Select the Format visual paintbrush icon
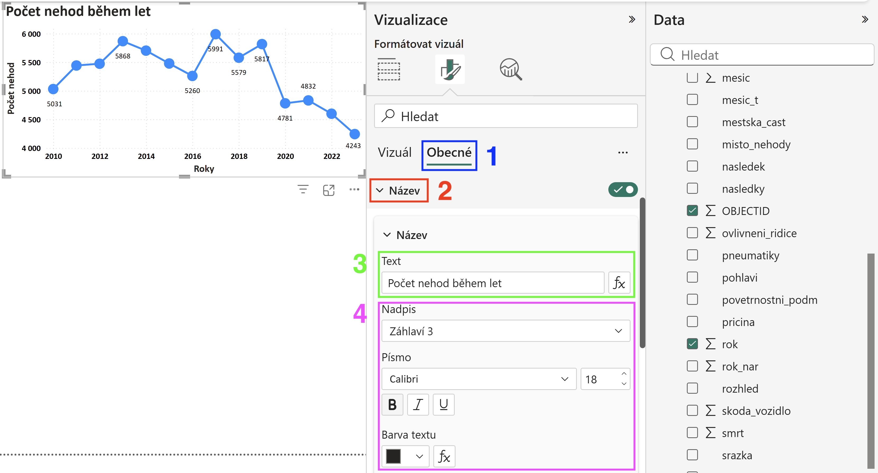The image size is (878, 473). [449, 69]
